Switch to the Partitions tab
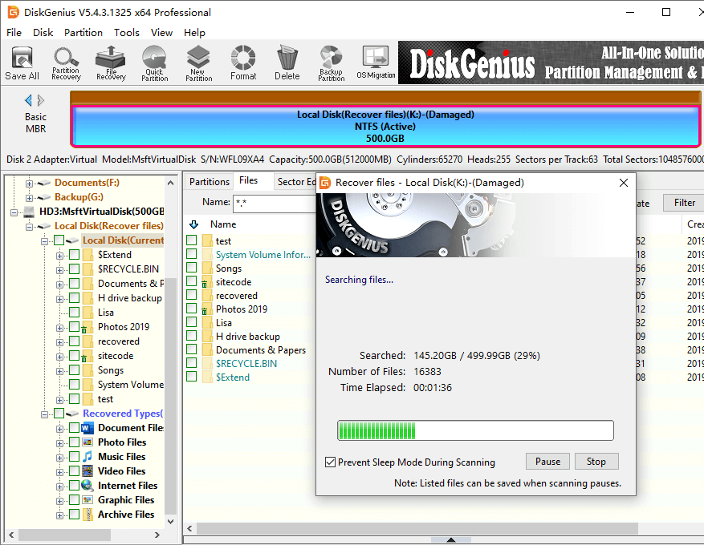 click(x=210, y=182)
